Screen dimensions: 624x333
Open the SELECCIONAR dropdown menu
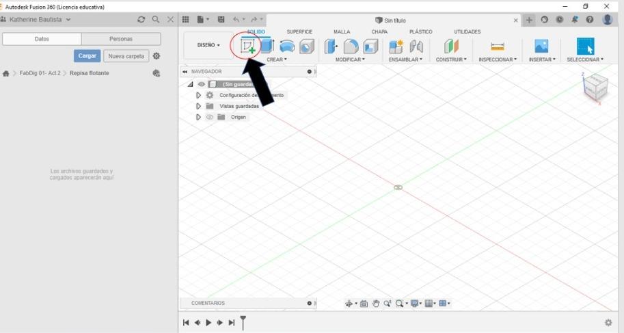click(585, 59)
